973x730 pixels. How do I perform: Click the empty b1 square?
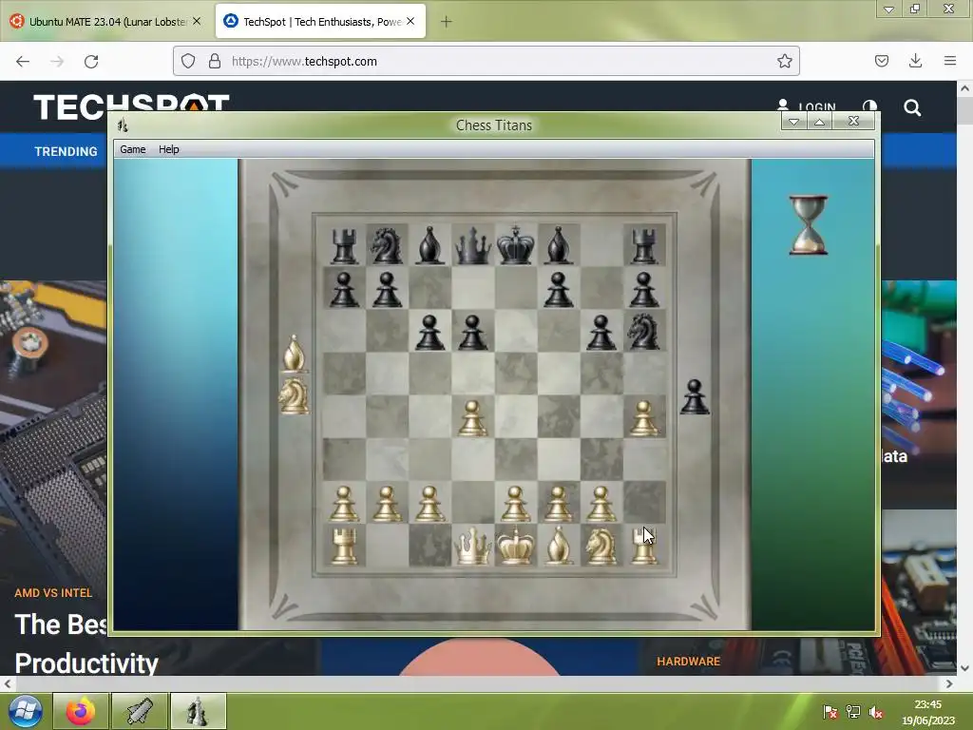click(387, 547)
